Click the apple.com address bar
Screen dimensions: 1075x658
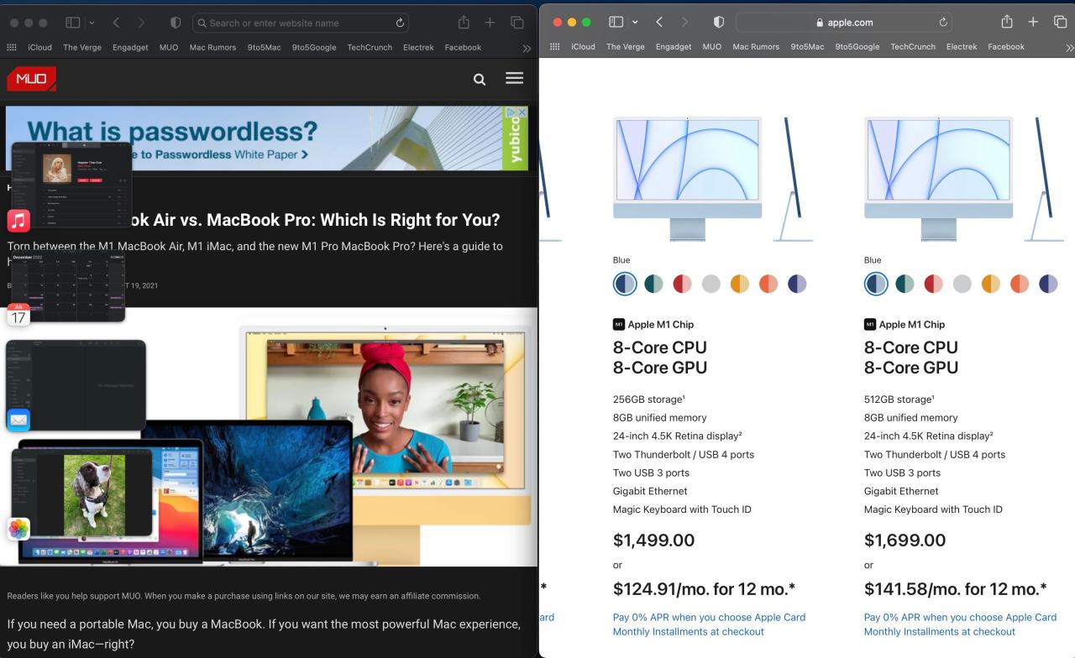click(845, 22)
